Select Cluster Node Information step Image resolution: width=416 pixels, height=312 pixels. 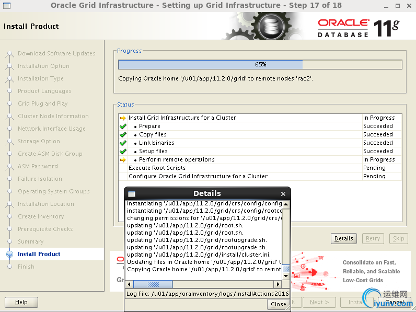(53, 116)
